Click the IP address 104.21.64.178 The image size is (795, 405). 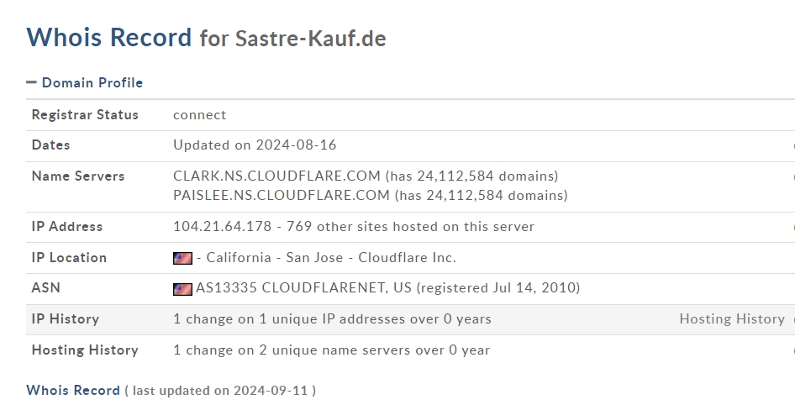[x=222, y=227]
